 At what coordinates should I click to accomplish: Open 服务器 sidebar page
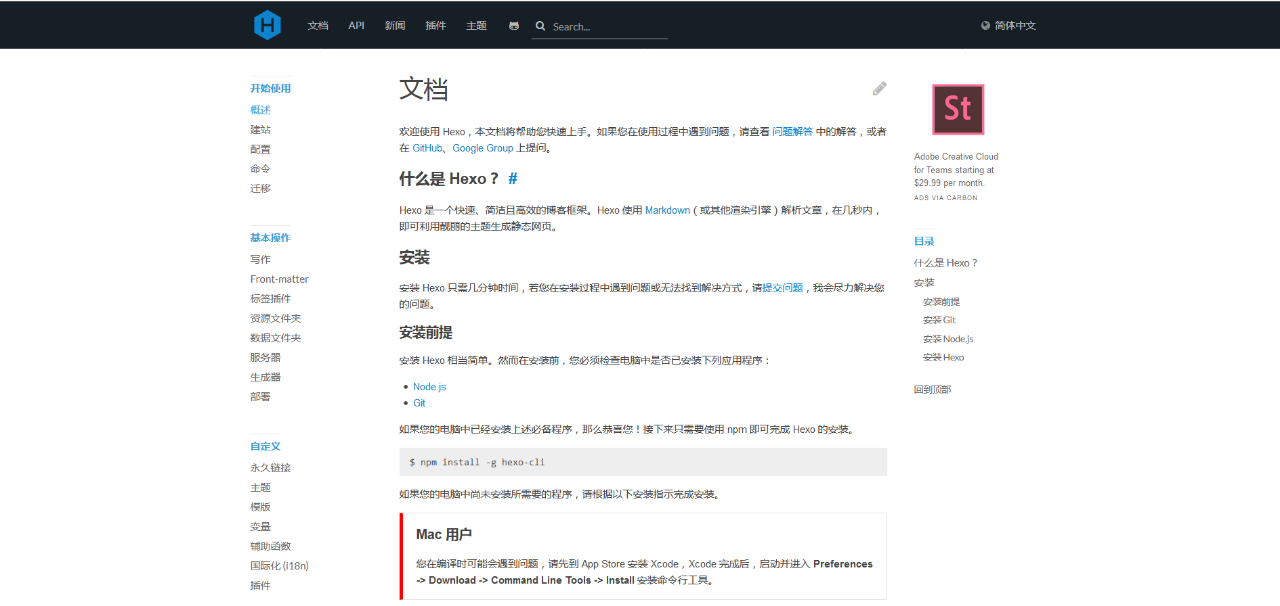click(265, 357)
